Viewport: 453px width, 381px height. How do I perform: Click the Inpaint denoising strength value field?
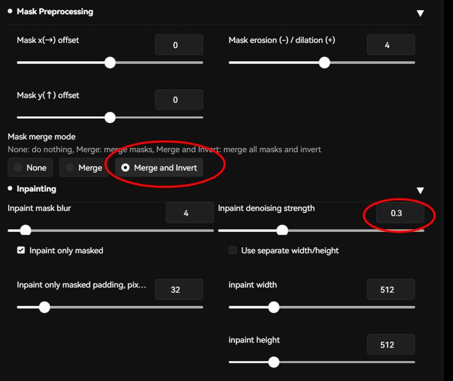tap(400, 213)
